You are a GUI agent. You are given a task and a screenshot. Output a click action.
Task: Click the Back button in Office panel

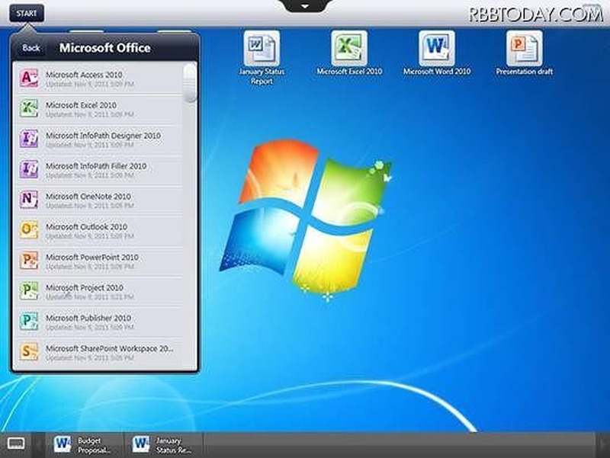coord(31,48)
